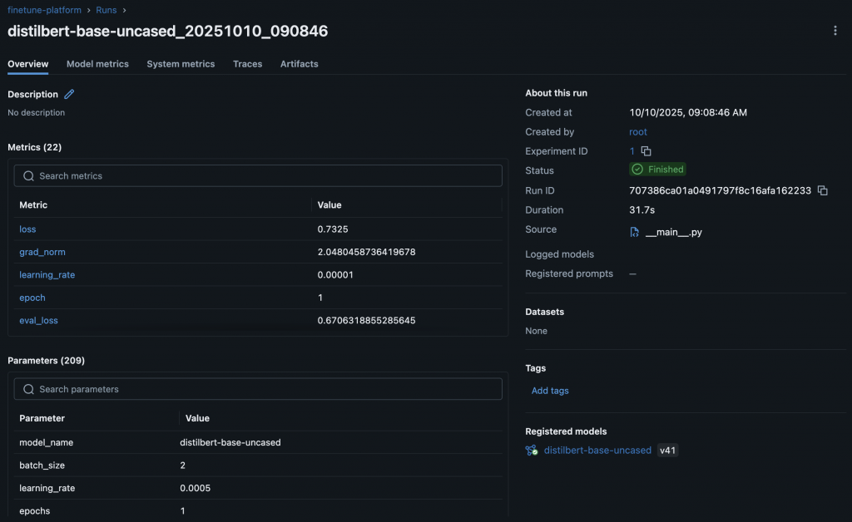This screenshot has width=852, height=522.
Task: Click the search icon in metrics box
Action: tap(29, 176)
